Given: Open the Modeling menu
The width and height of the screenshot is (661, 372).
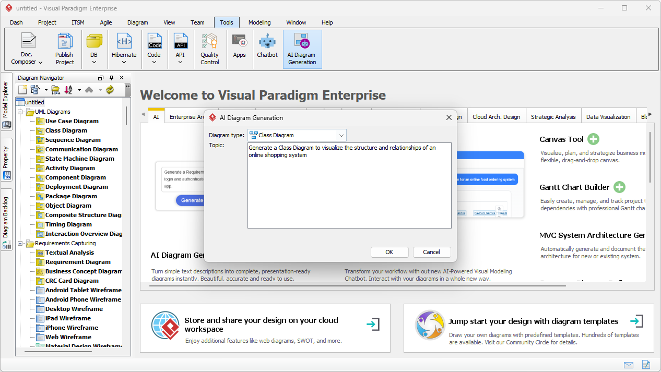Looking at the screenshot, I should pos(259,22).
